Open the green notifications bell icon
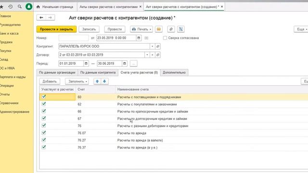The width and height of the screenshot is (308, 173). [x=29, y=7]
